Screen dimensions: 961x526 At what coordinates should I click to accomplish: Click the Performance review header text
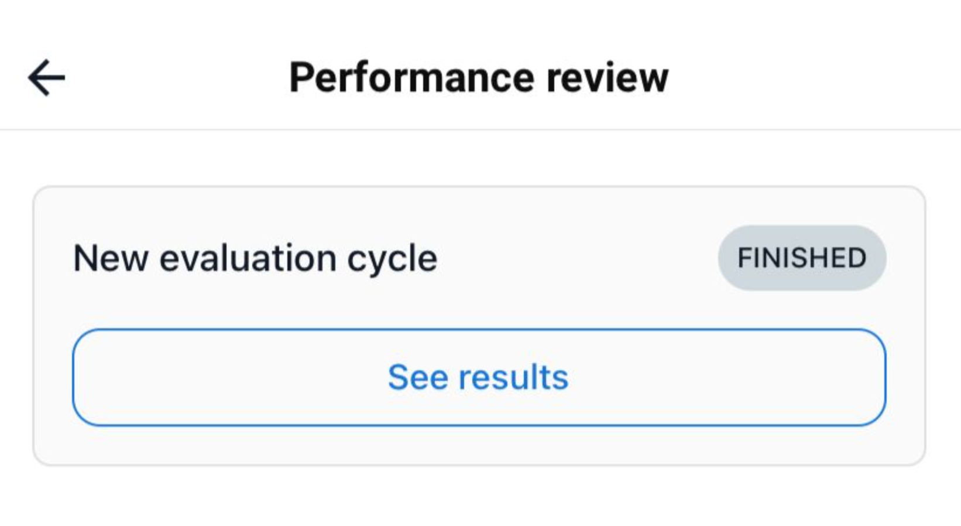click(x=479, y=77)
